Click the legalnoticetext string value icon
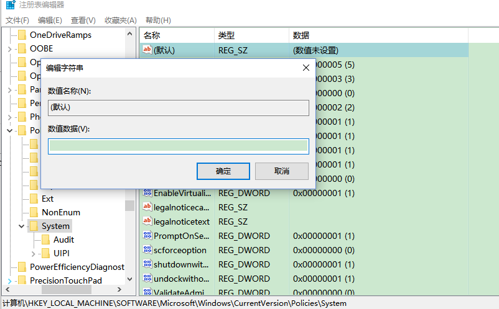 click(x=147, y=222)
